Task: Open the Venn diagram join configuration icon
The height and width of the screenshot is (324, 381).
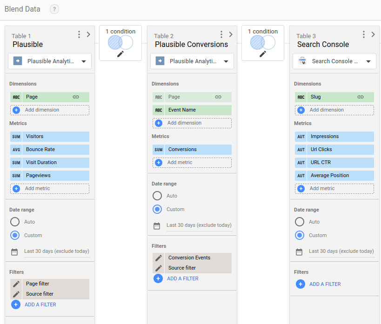Action: click(x=120, y=43)
